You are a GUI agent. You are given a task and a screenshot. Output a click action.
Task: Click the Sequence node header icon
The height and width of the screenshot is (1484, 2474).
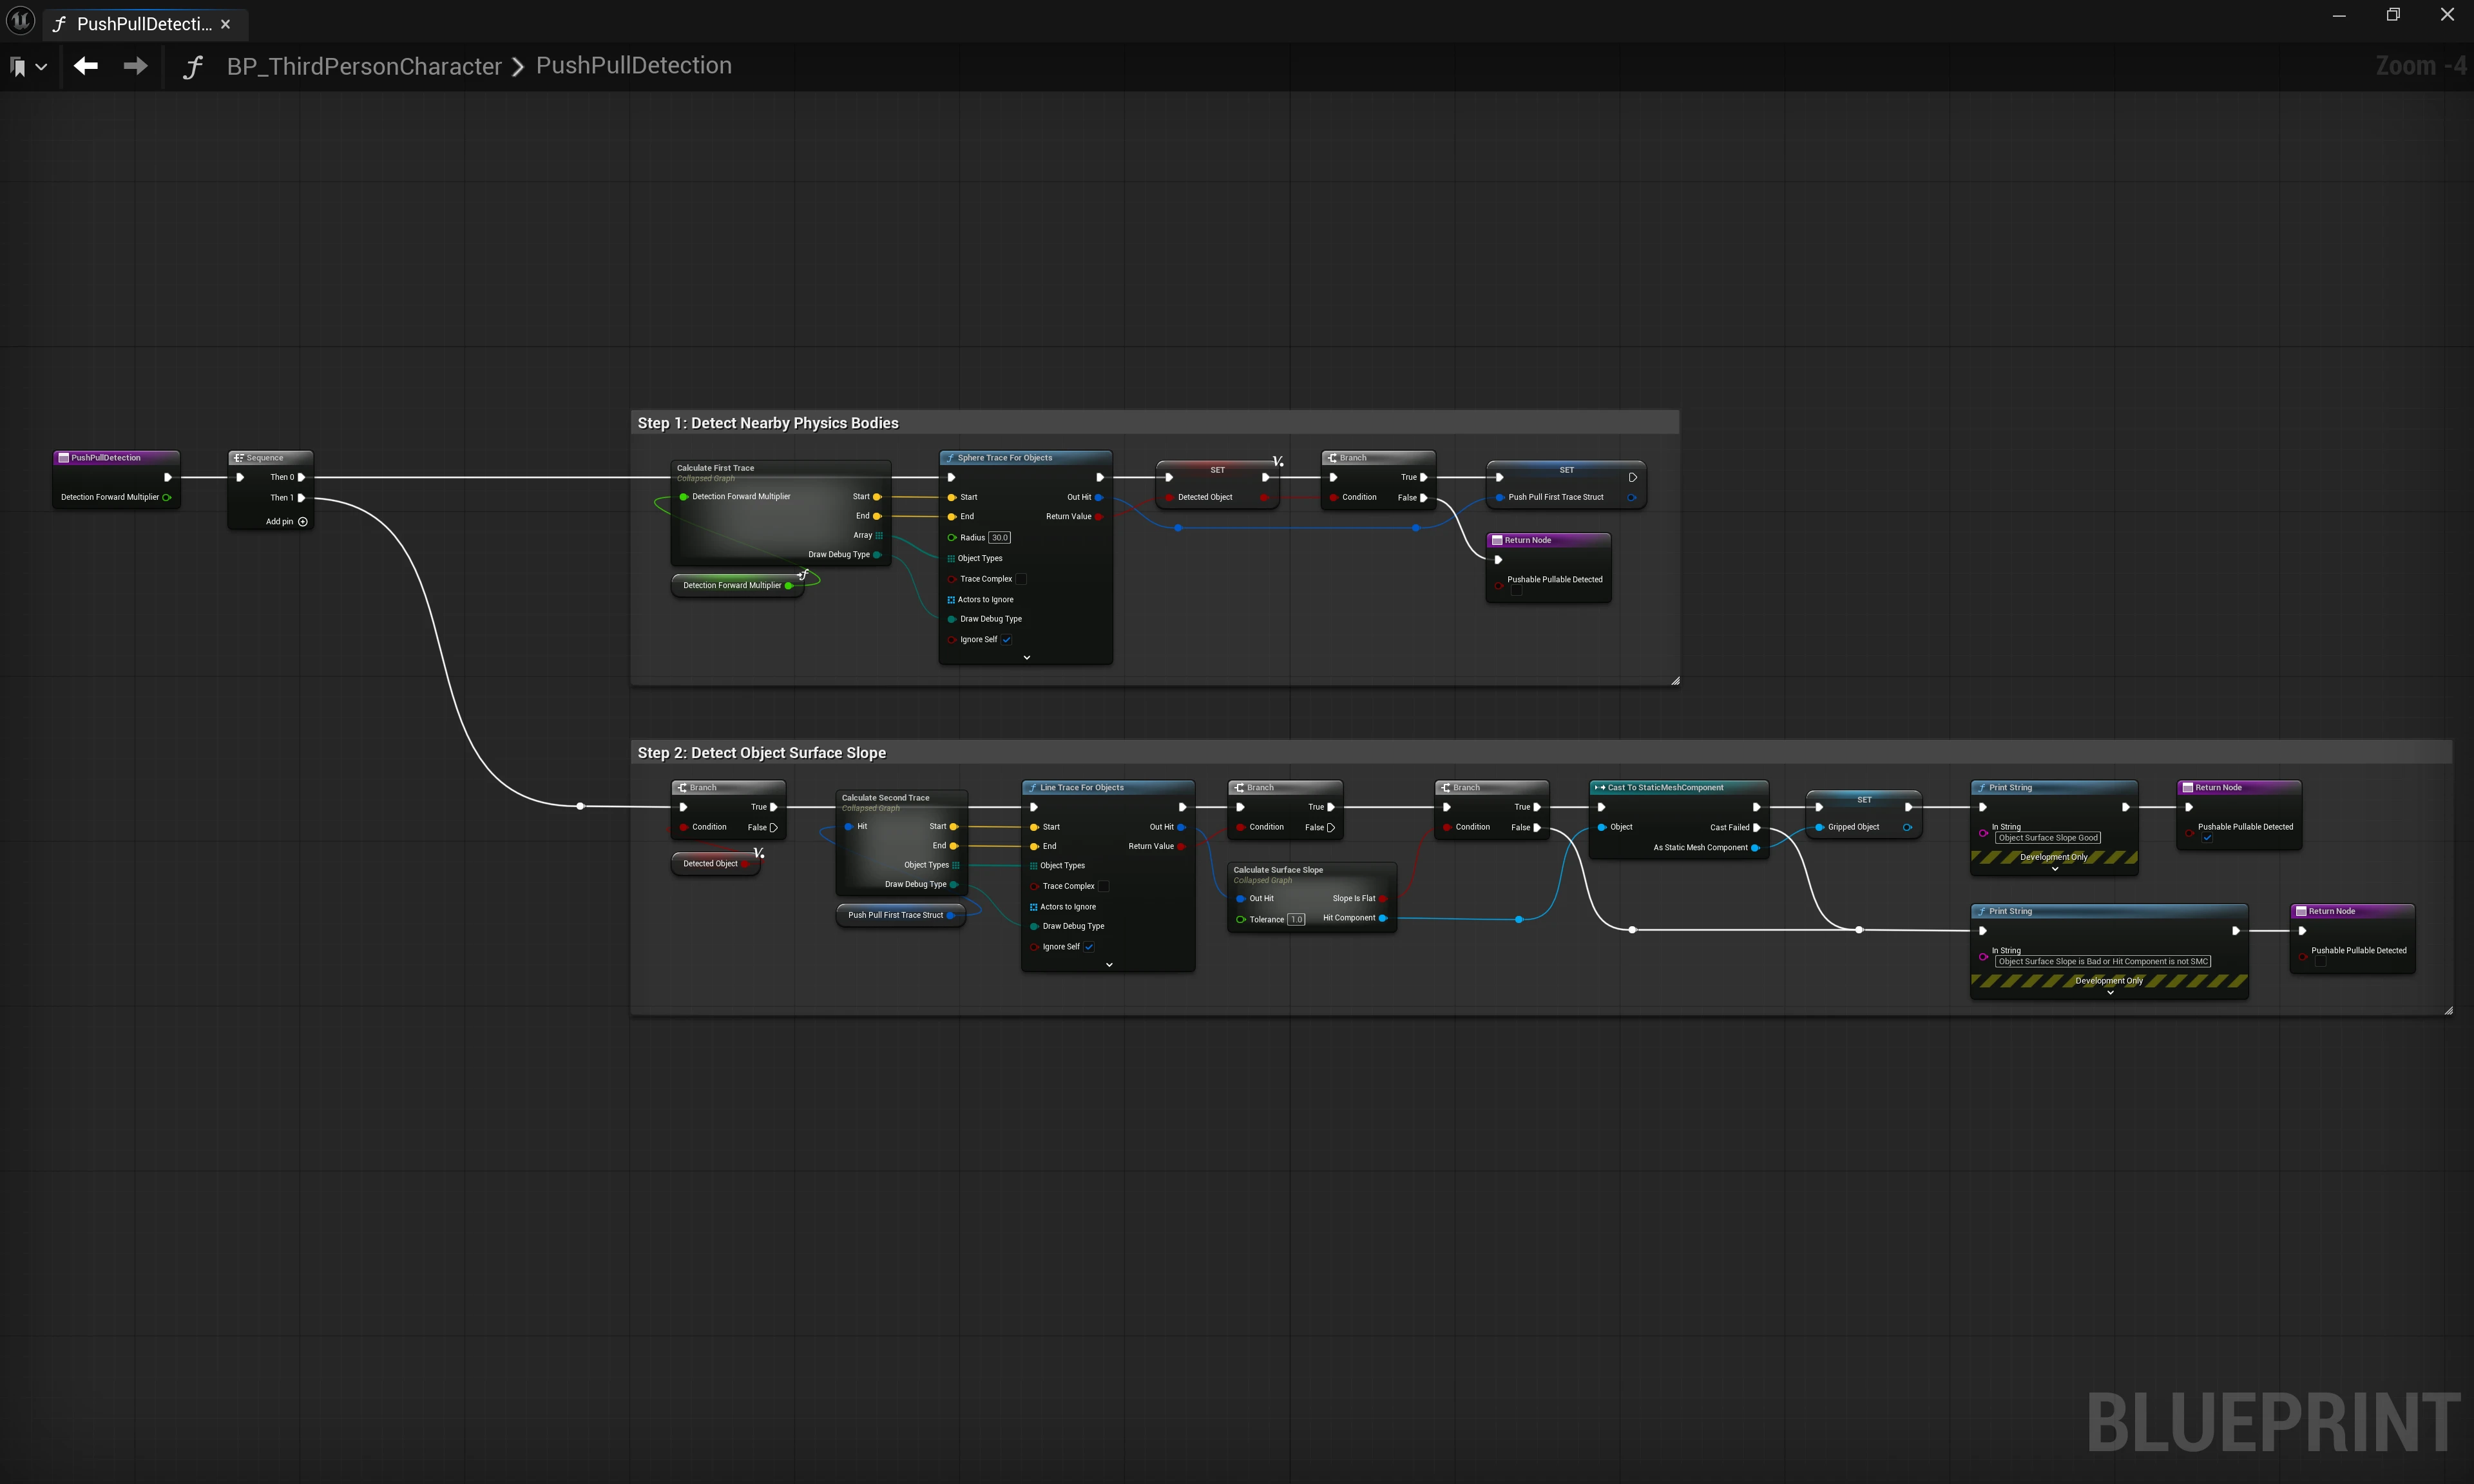tap(238, 458)
